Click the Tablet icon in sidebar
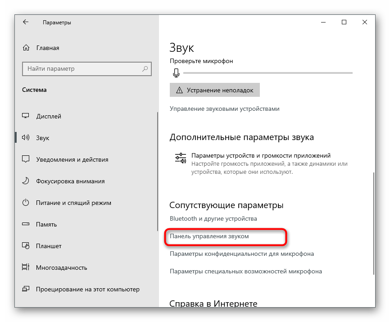 point(26,245)
